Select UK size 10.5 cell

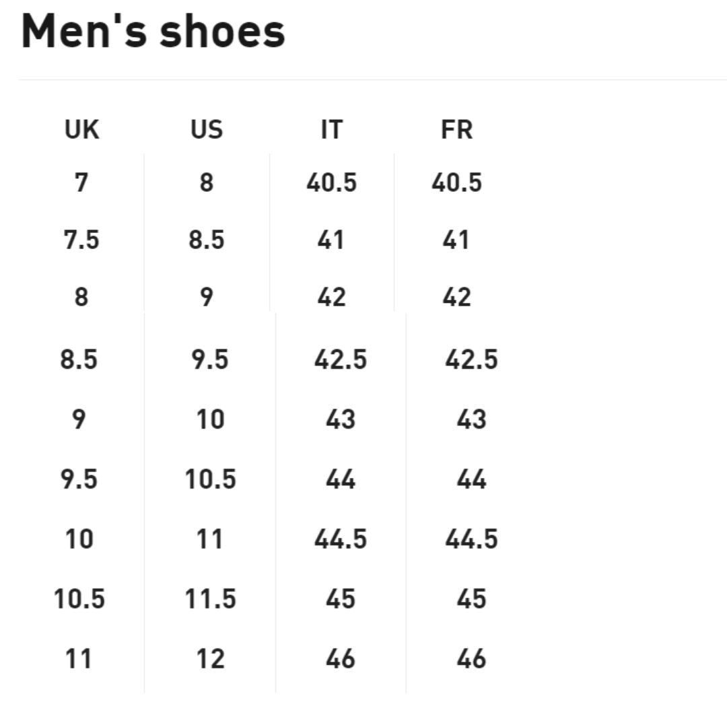click(79, 598)
